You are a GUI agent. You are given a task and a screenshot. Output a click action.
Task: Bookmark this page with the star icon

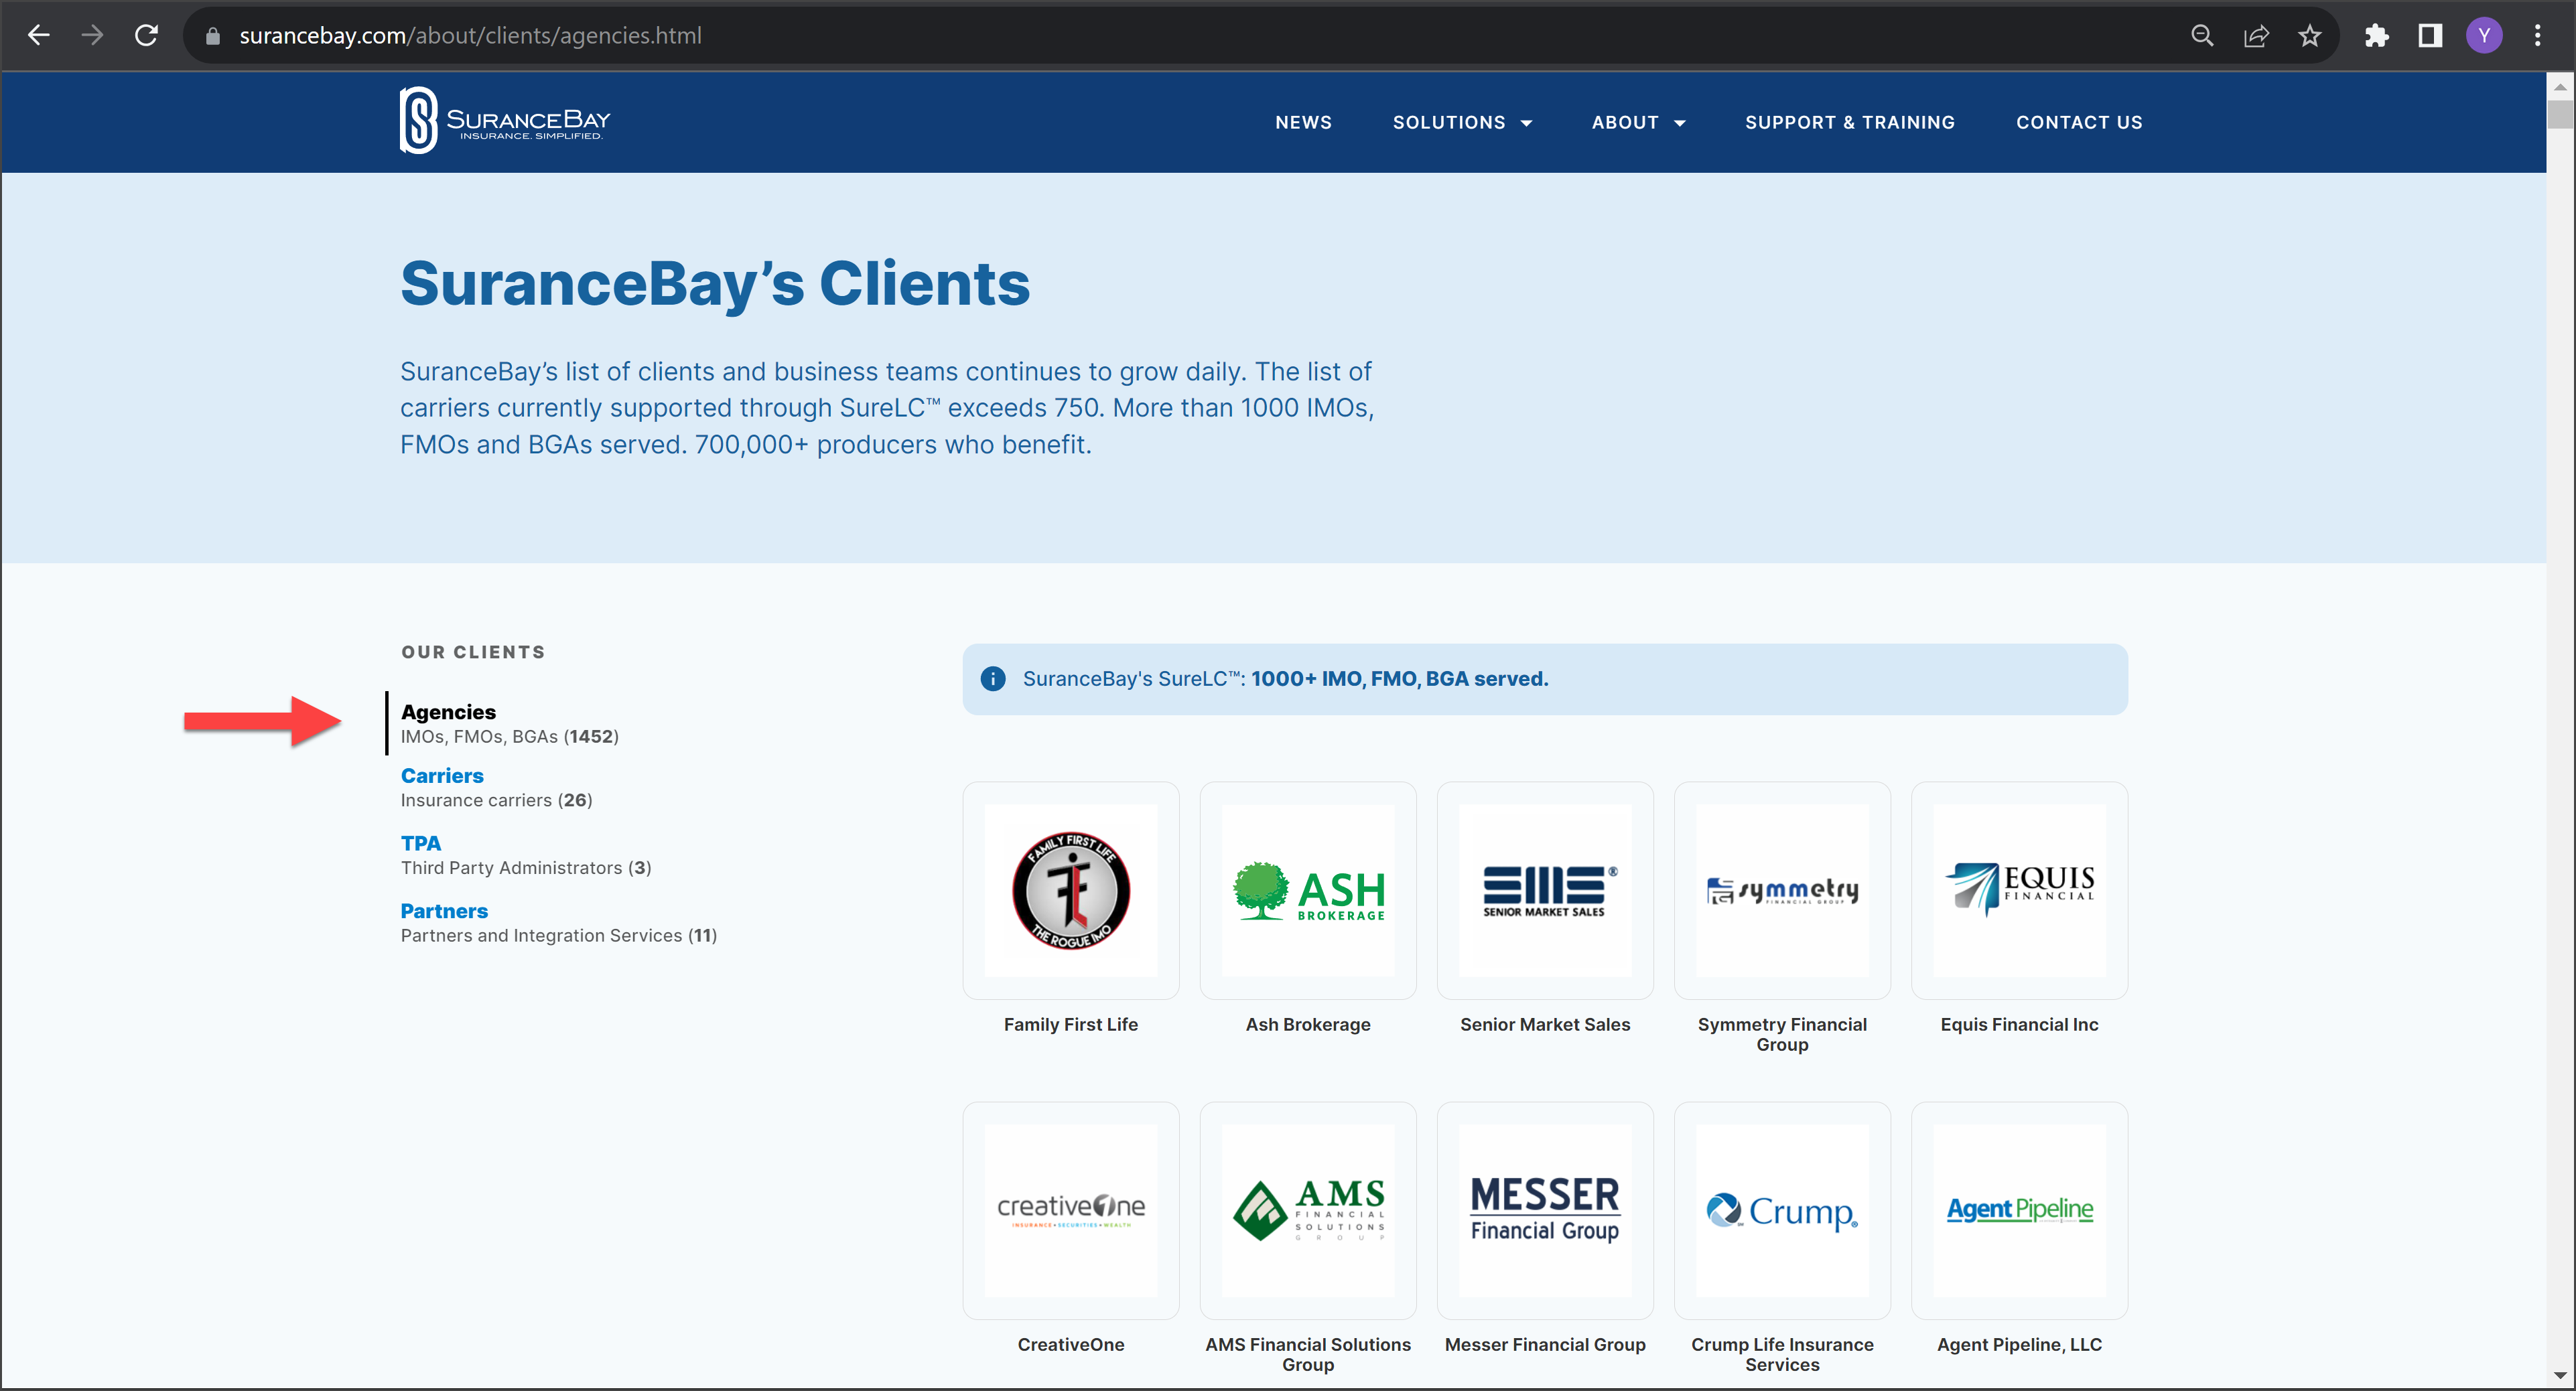(x=2310, y=36)
